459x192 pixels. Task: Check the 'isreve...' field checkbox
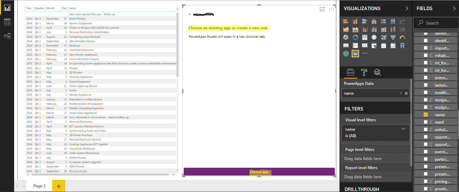(426, 78)
